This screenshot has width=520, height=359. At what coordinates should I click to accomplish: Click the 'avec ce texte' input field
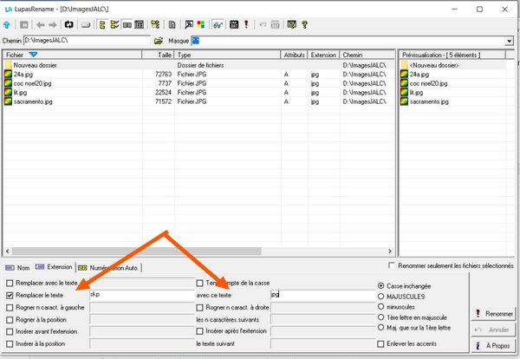[x=323, y=296]
